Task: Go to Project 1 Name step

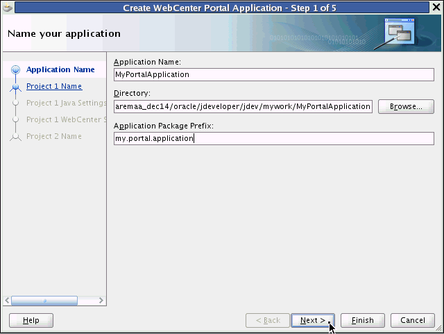Action: [x=54, y=86]
